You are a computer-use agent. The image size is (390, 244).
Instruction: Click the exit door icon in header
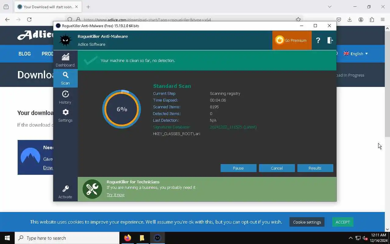[x=330, y=40]
